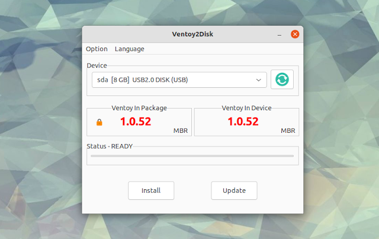Click the Status - READY label

(x=110, y=146)
